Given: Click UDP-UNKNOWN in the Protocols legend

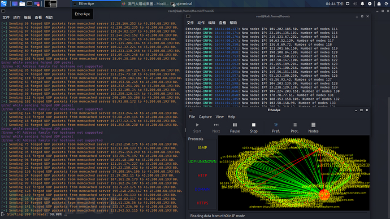Looking at the screenshot, I should pos(202,161).
